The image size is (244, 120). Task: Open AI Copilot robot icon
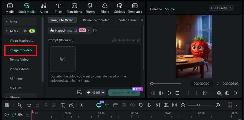tap(99, 105)
